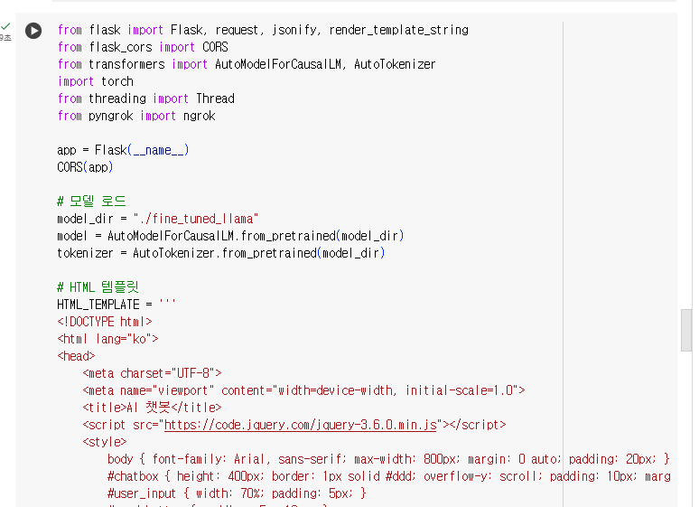Click the first line importing Flask, request, jsonify

click(x=263, y=30)
